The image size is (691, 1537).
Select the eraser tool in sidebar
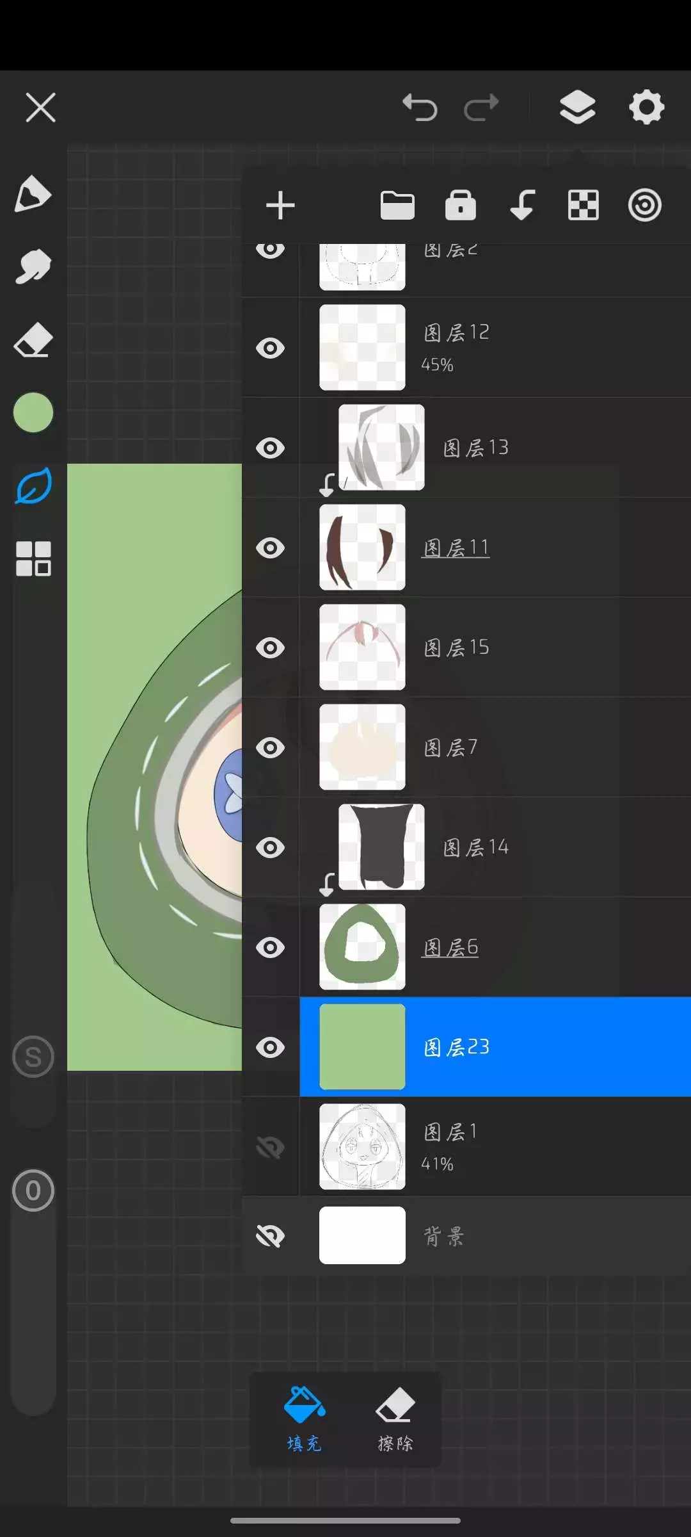click(x=33, y=339)
